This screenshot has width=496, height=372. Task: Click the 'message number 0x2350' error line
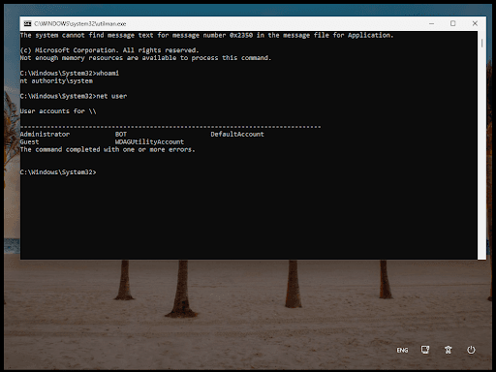click(x=206, y=35)
